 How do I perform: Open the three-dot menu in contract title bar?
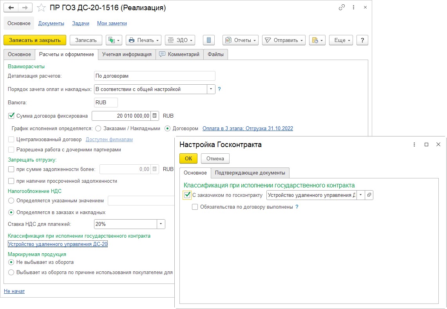coord(353,7)
